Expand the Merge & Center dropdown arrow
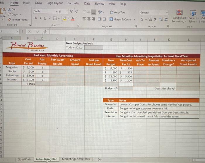Screen dimensions: 205x163 pos(134,20)
